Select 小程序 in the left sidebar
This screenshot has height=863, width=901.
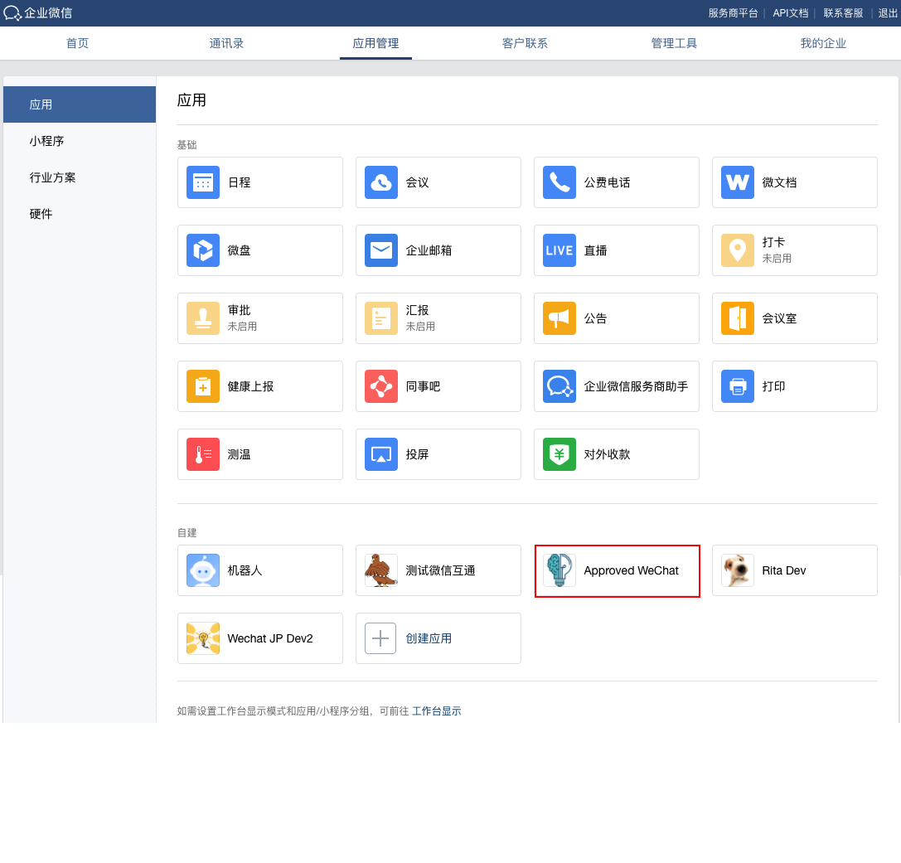point(47,141)
